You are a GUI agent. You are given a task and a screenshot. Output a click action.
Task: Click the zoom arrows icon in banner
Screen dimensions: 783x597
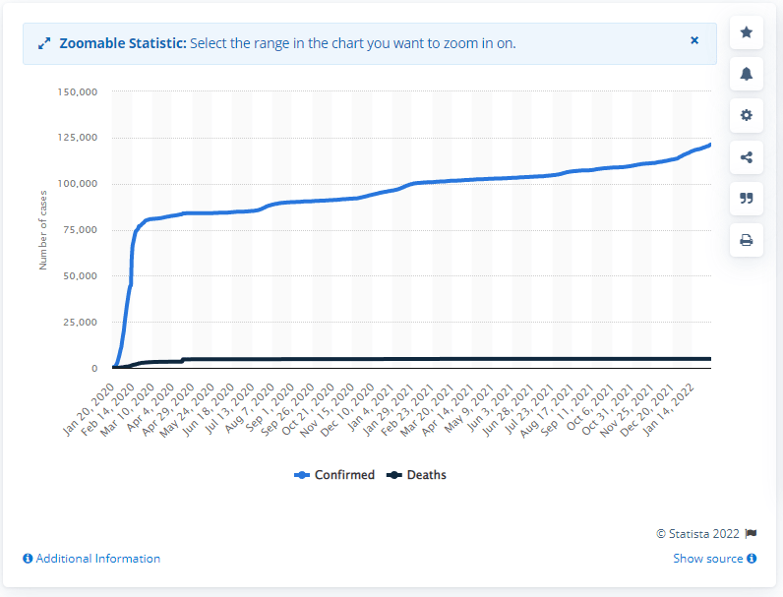[x=43, y=44]
